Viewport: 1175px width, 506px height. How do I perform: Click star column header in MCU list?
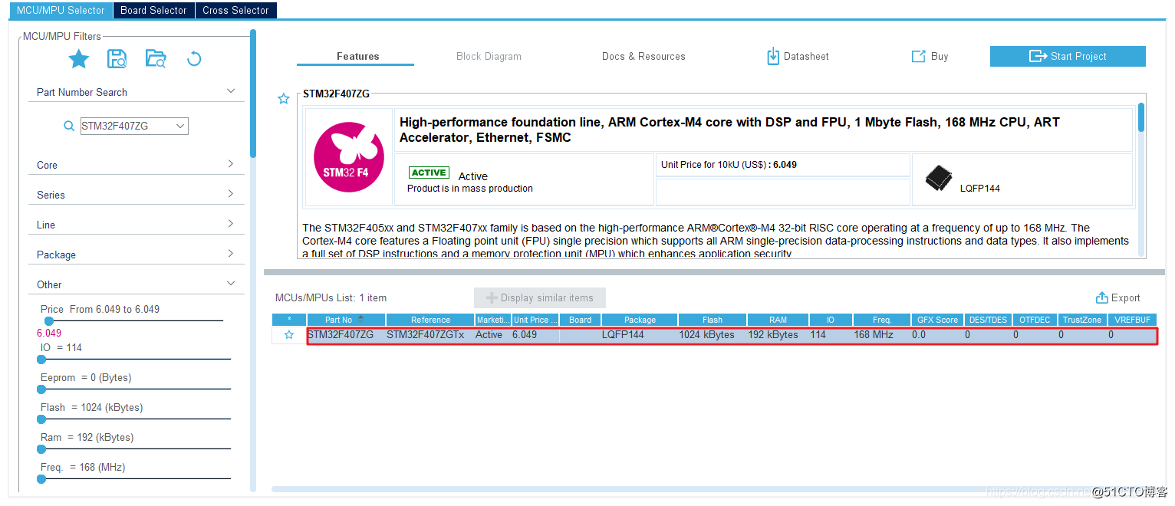(289, 320)
